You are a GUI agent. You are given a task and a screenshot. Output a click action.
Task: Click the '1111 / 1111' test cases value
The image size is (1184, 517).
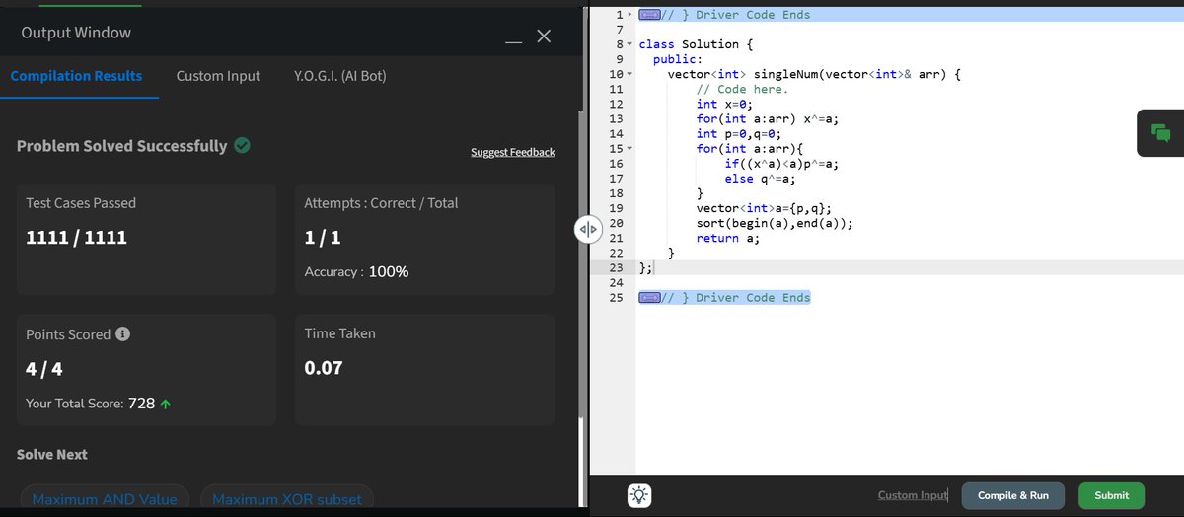[76, 238]
